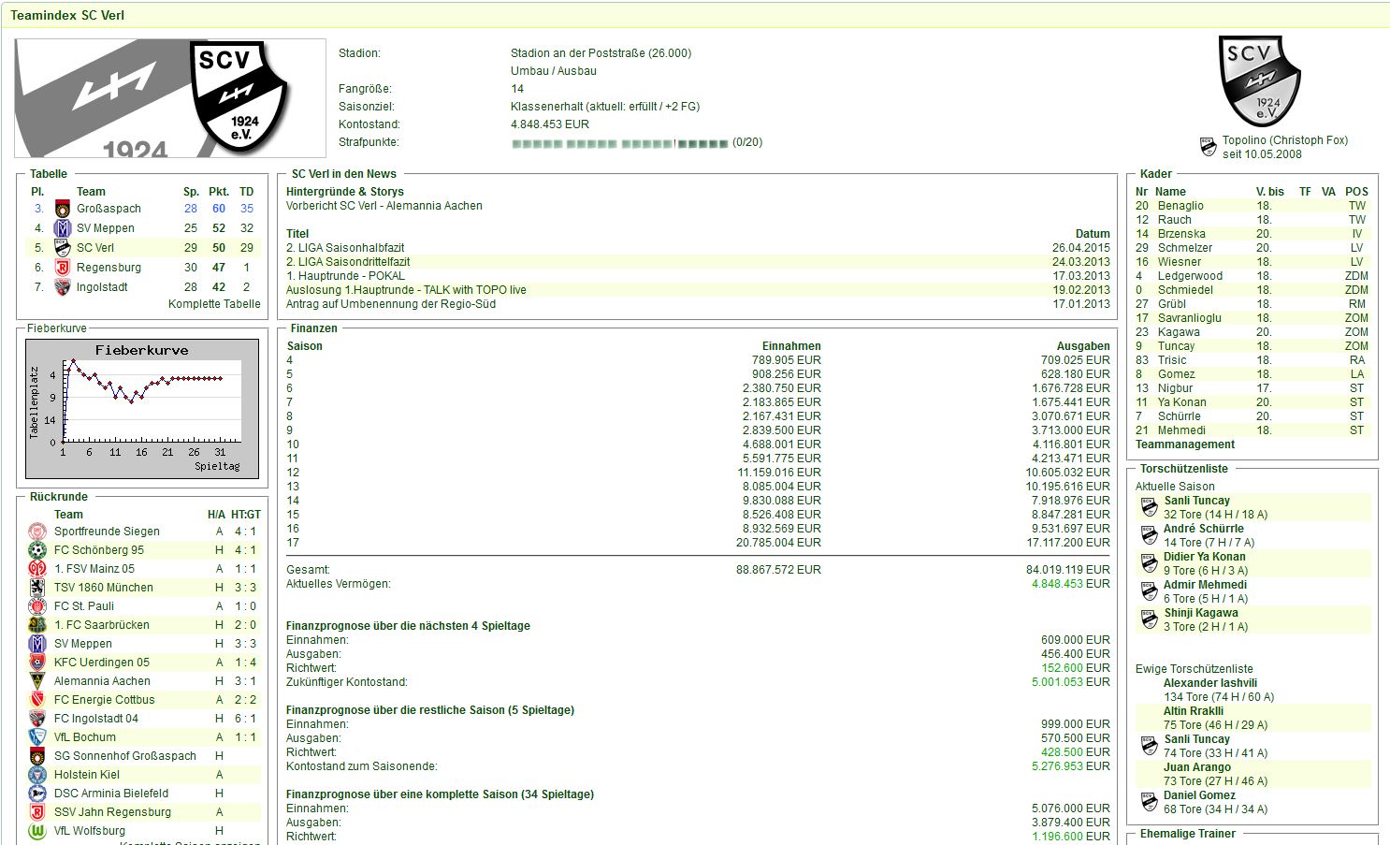Viewport: 1390px width, 845px height.
Task: Click the SSV Jahn Regensburg crest
Action: (37, 812)
